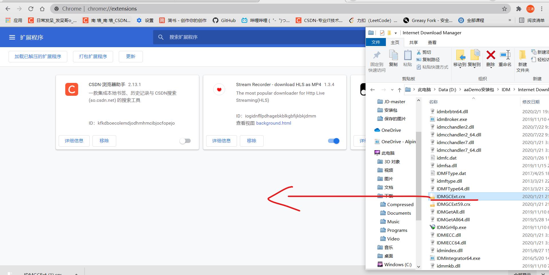Bookmark this page with the star icon

pos(504,9)
